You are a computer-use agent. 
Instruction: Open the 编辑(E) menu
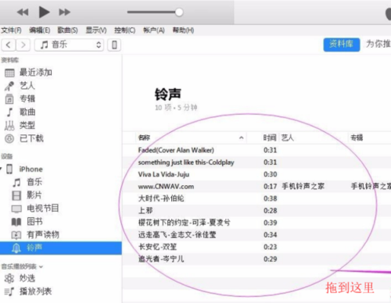[39, 30]
